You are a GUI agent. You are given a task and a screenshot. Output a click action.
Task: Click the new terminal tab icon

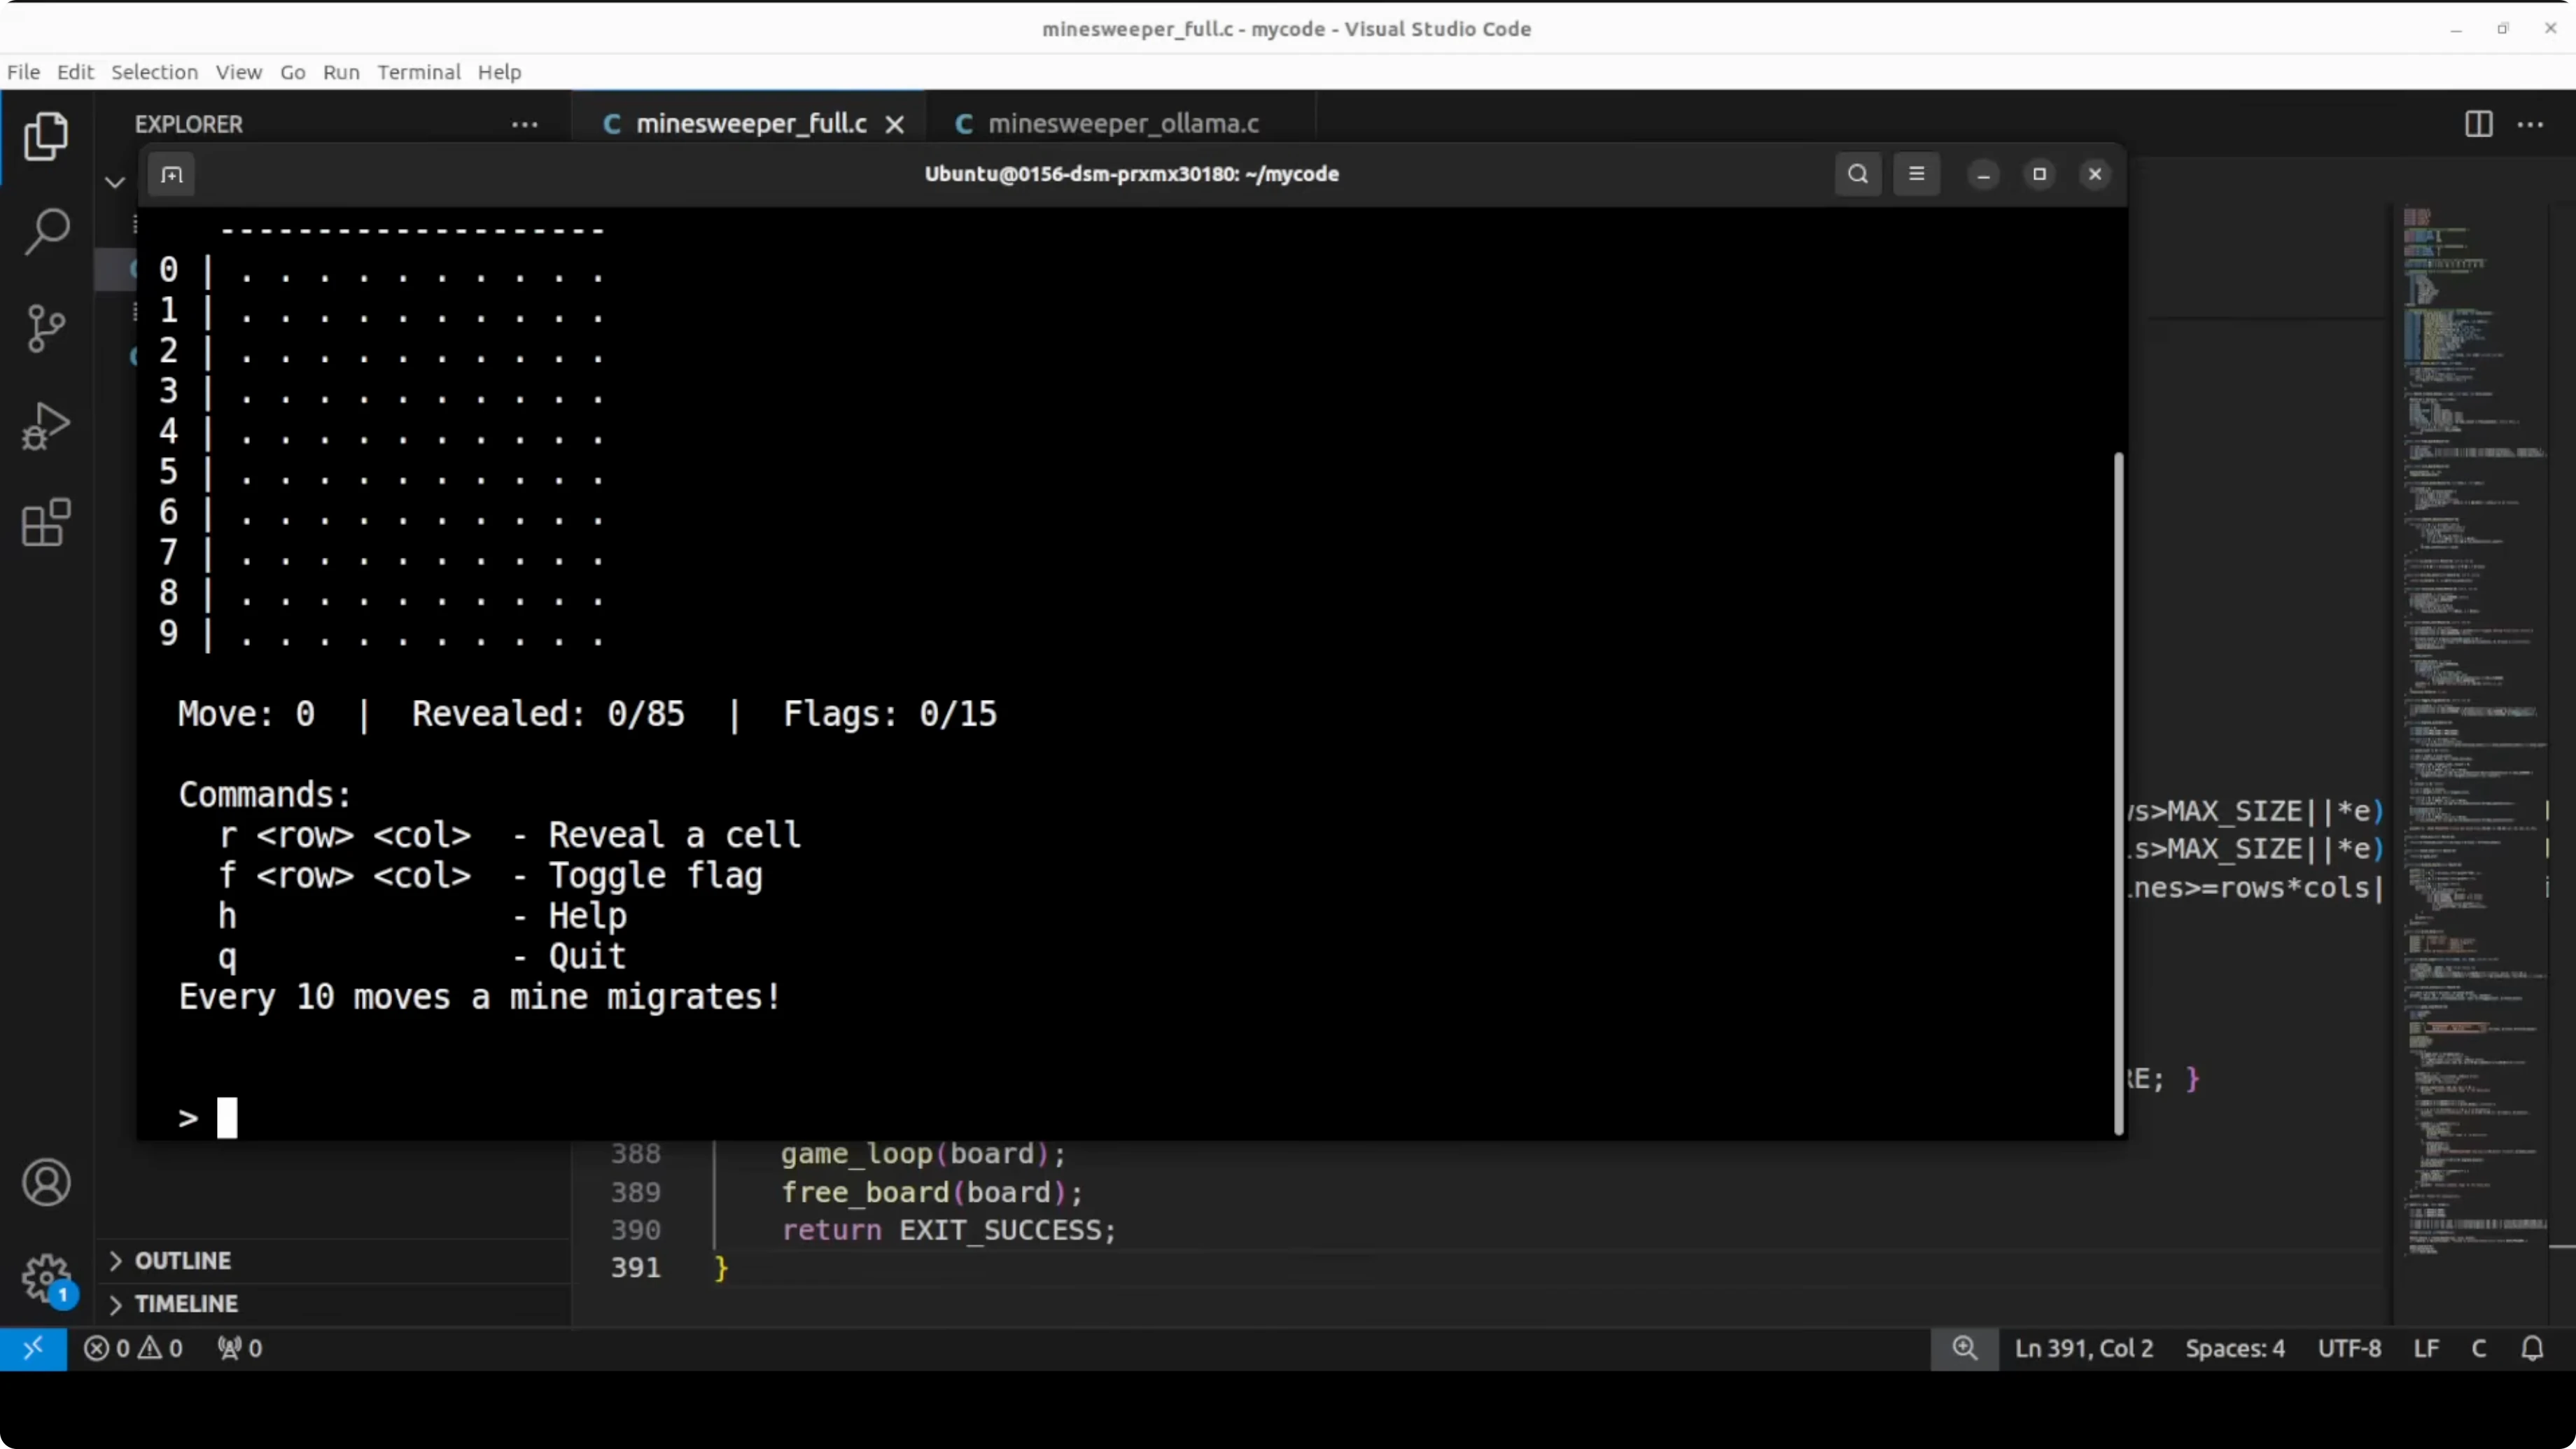172,175
